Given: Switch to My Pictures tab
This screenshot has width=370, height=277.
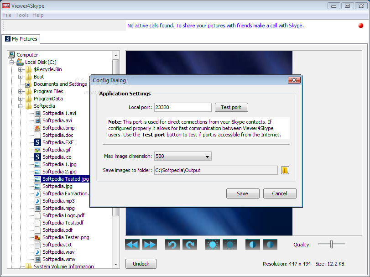Looking at the screenshot, I should click(21, 39).
